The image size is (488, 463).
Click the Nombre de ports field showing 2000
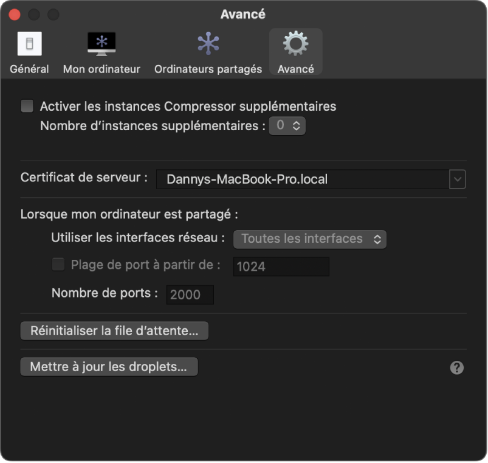coord(189,294)
